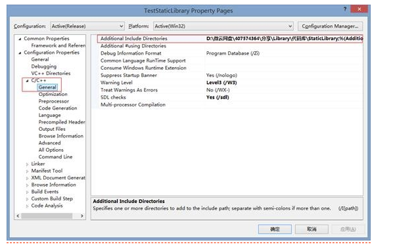The image size is (393, 251).
Task: Select SDL checks property
Action: pos(113,97)
